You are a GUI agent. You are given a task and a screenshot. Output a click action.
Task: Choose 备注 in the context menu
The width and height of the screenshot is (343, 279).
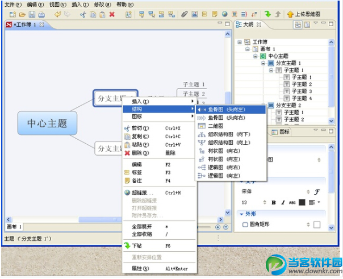click(159, 181)
